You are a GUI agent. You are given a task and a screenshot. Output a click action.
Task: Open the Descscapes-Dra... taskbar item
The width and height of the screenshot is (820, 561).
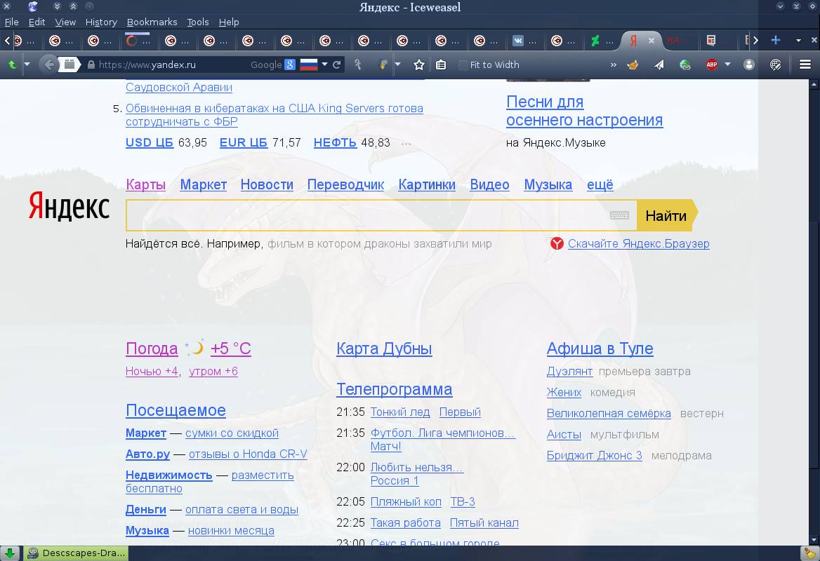[x=77, y=553]
